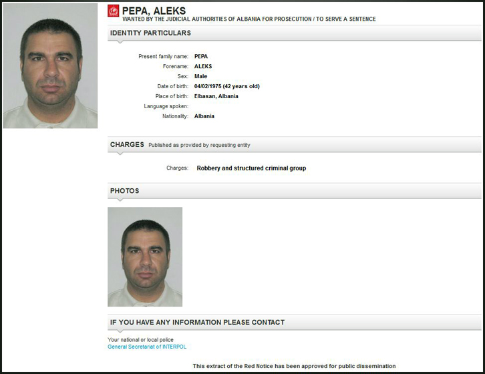Click the Red Notice public dissemination footer text
Image resolution: width=485 pixels, height=374 pixels.
tap(294, 366)
